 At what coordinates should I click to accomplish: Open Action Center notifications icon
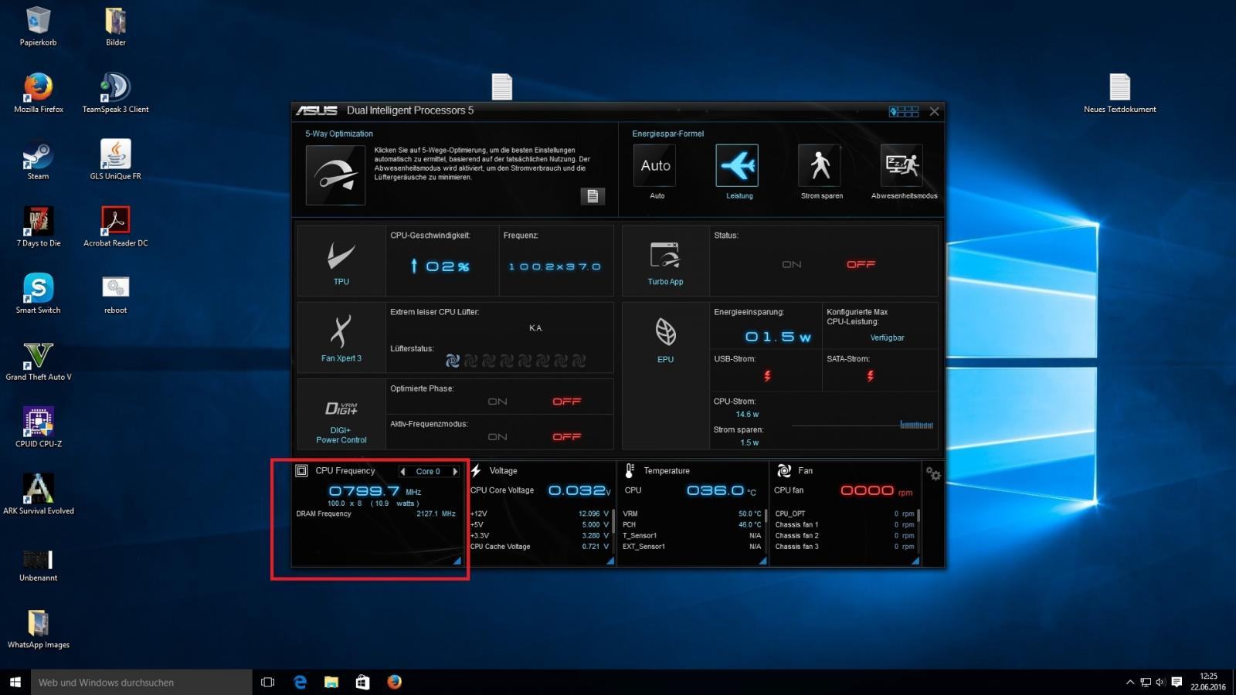coord(1177,682)
